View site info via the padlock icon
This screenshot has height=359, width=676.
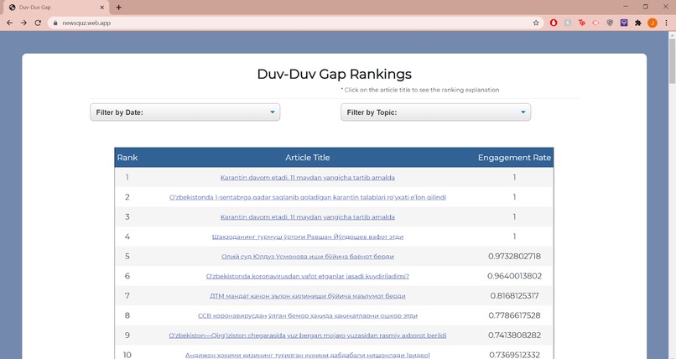point(55,23)
